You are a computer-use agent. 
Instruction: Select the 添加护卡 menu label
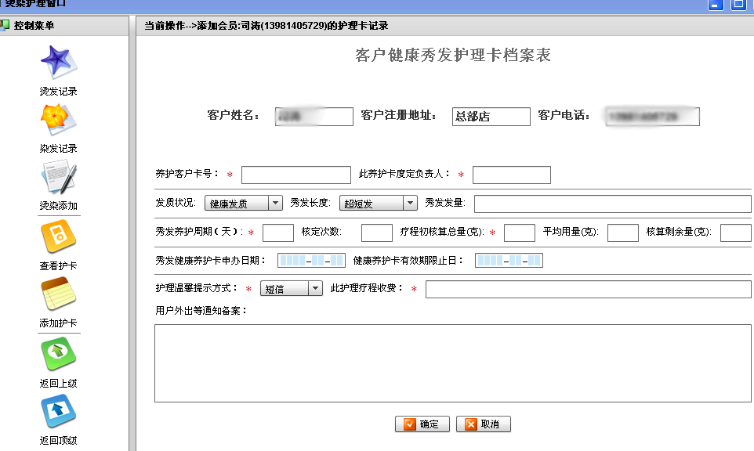click(59, 323)
